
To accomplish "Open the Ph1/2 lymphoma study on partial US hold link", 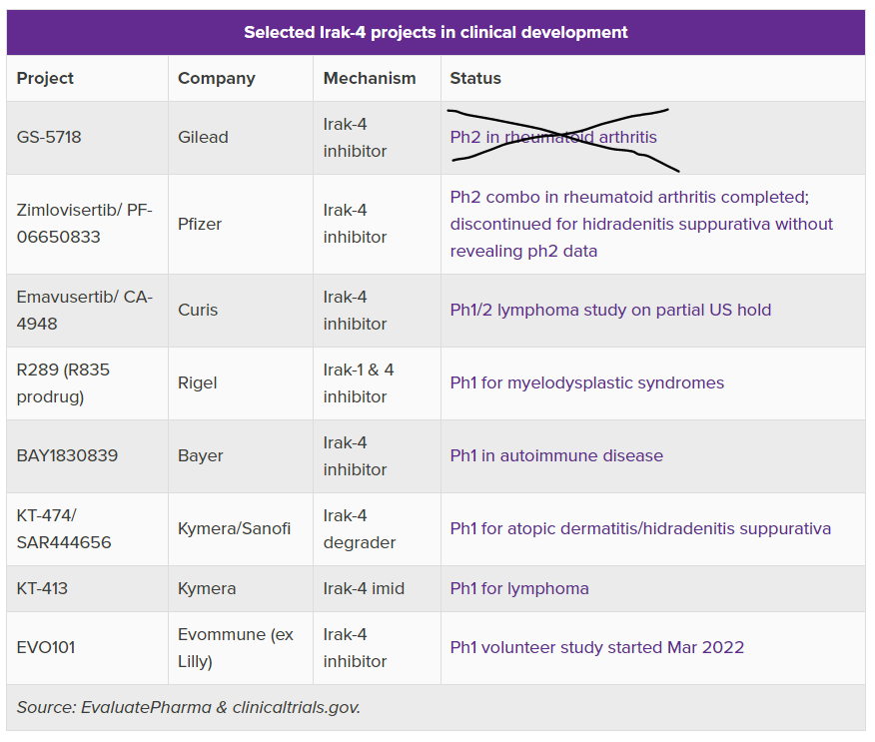I will point(610,310).
